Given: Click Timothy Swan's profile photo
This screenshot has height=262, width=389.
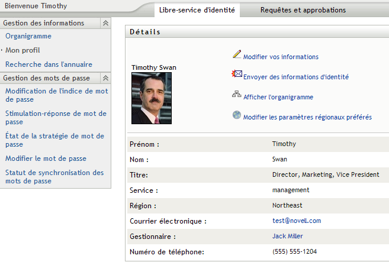Looking at the screenshot, I should tap(151, 98).
